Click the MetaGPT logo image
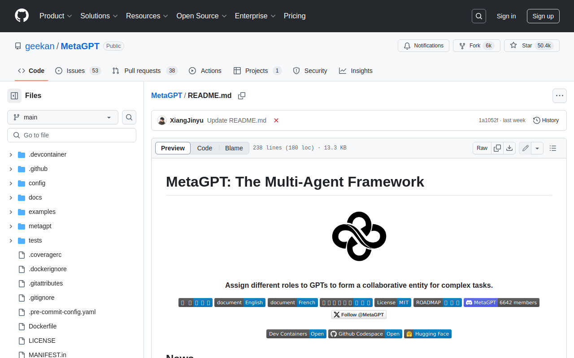574x358 pixels. pyautogui.click(x=359, y=236)
